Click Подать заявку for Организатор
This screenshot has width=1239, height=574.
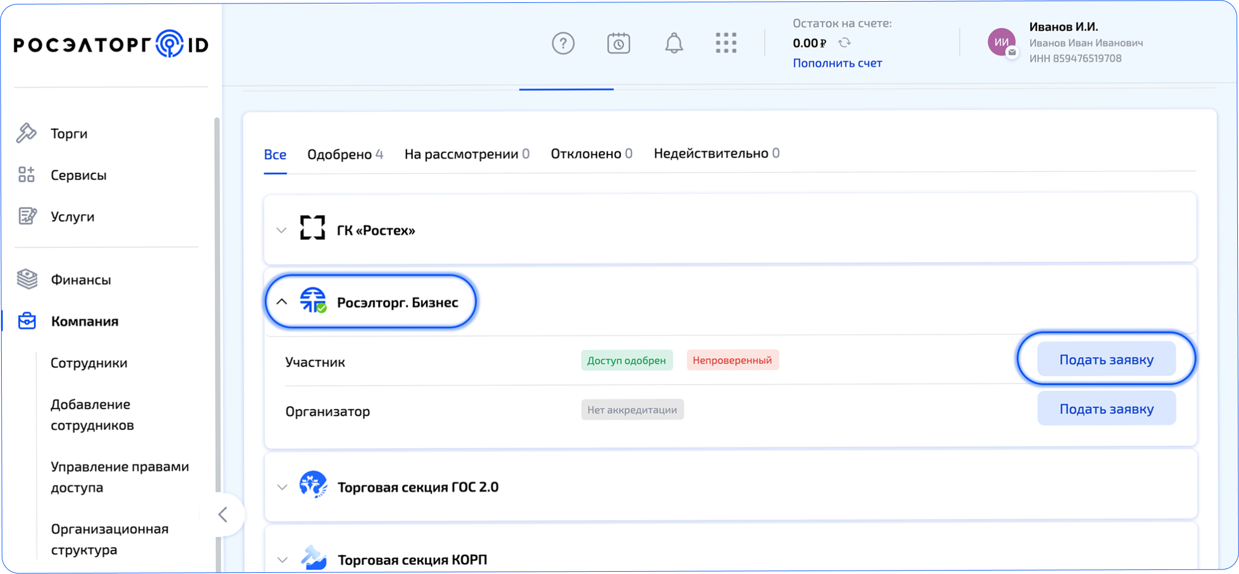pyautogui.click(x=1106, y=409)
